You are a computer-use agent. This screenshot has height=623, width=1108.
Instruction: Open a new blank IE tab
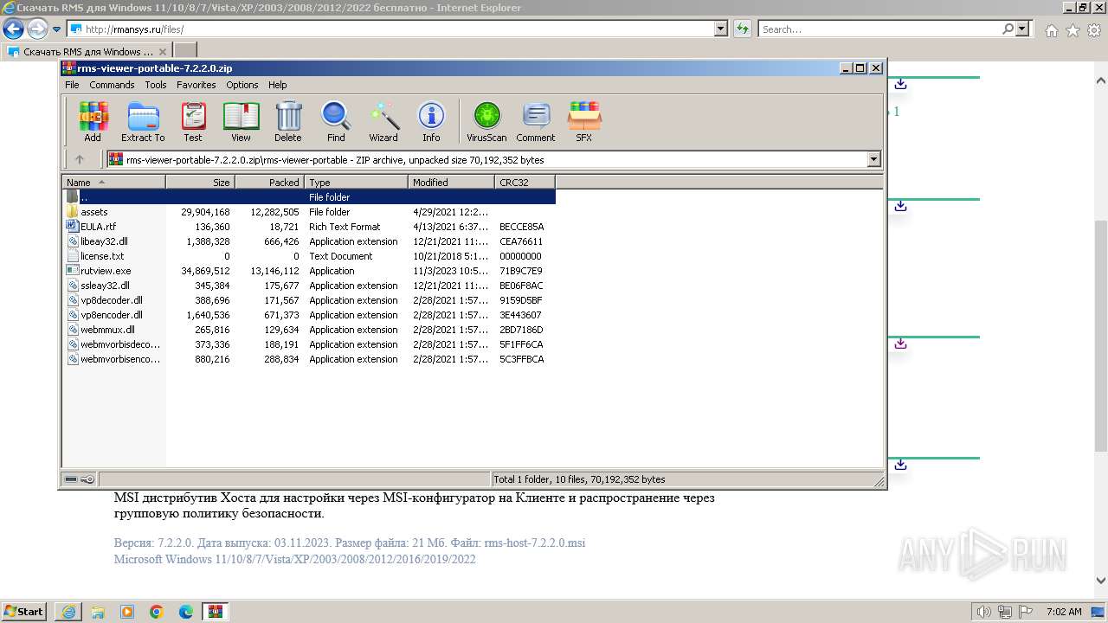(x=185, y=51)
